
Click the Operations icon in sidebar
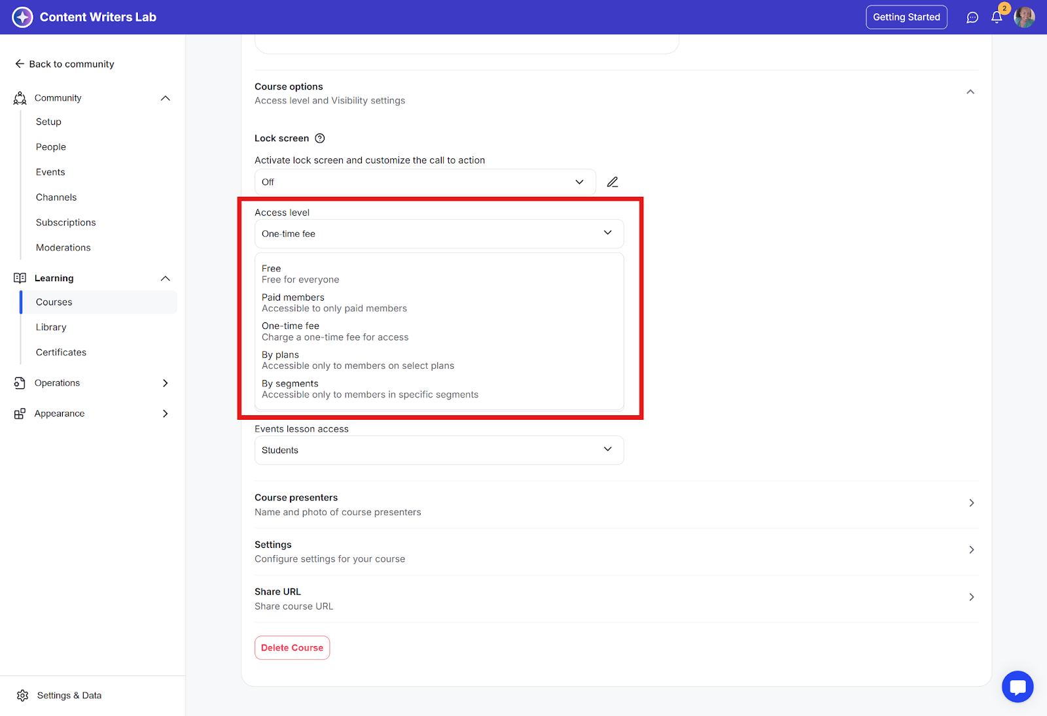(x=20, y=383)
